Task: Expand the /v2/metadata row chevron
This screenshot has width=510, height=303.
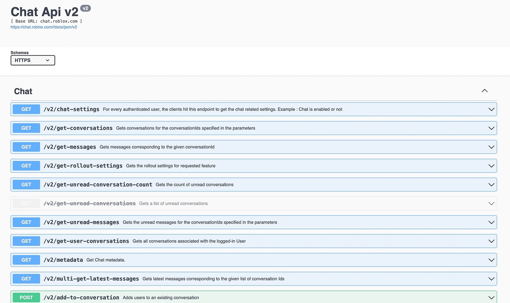Action: pos(491,260)
